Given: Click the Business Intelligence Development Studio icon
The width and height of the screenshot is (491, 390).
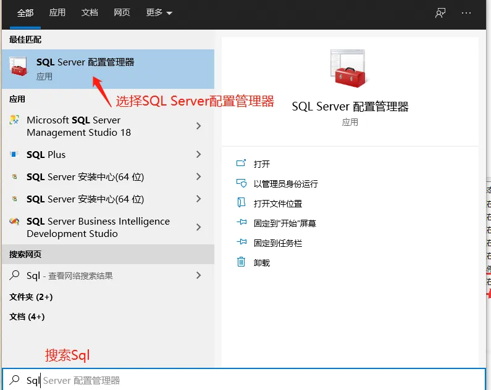Looking at the screenshot, I should click(x=14, y=222).
